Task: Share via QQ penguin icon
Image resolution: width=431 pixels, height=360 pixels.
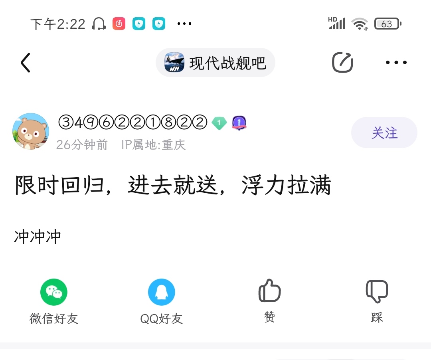Action: tap(162, 292)
